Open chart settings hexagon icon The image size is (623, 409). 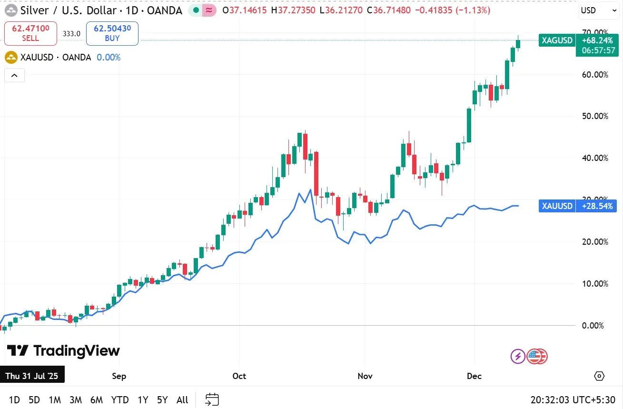[x=599, y=376]
